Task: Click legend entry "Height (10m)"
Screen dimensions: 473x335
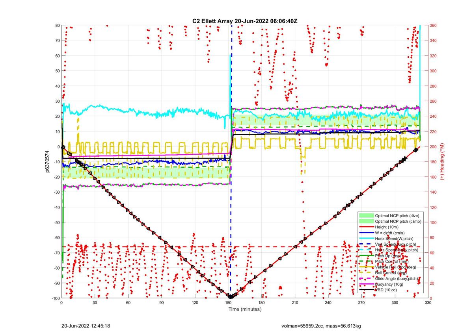Action: pos(387,227)
